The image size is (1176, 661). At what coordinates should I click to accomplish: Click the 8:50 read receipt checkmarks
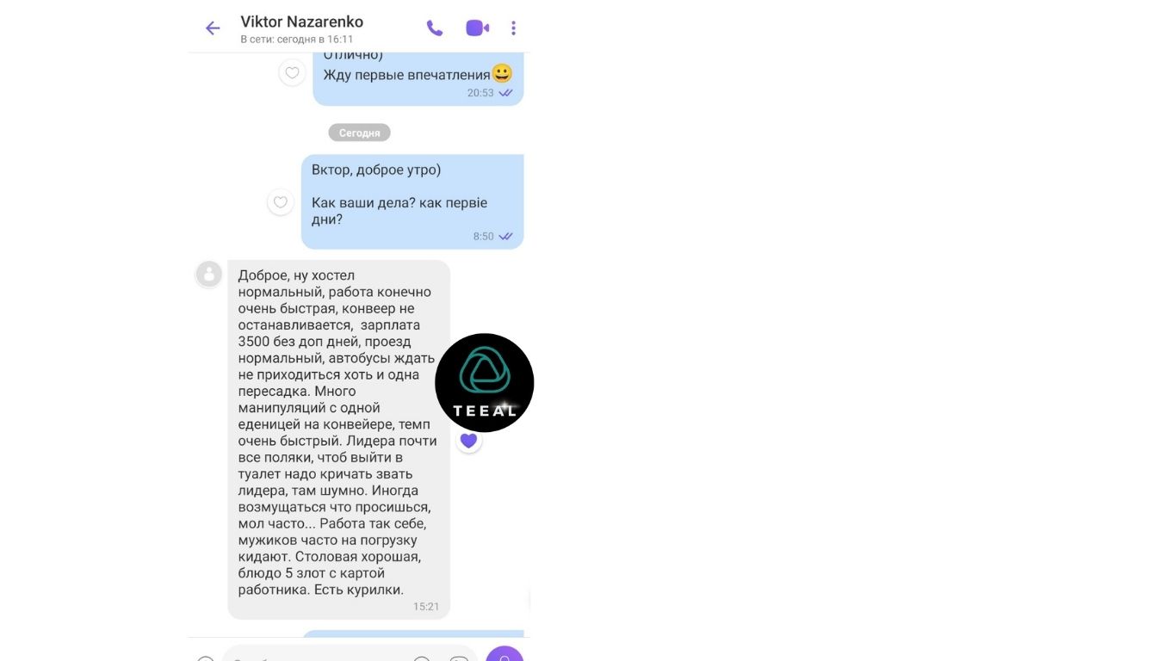pyautogui.click(x=506, y=237)
